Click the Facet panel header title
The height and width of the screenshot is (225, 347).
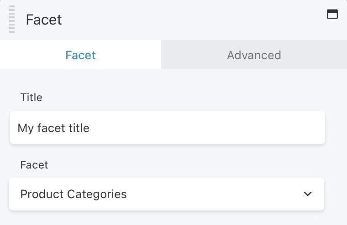click(x=44, y=20)
